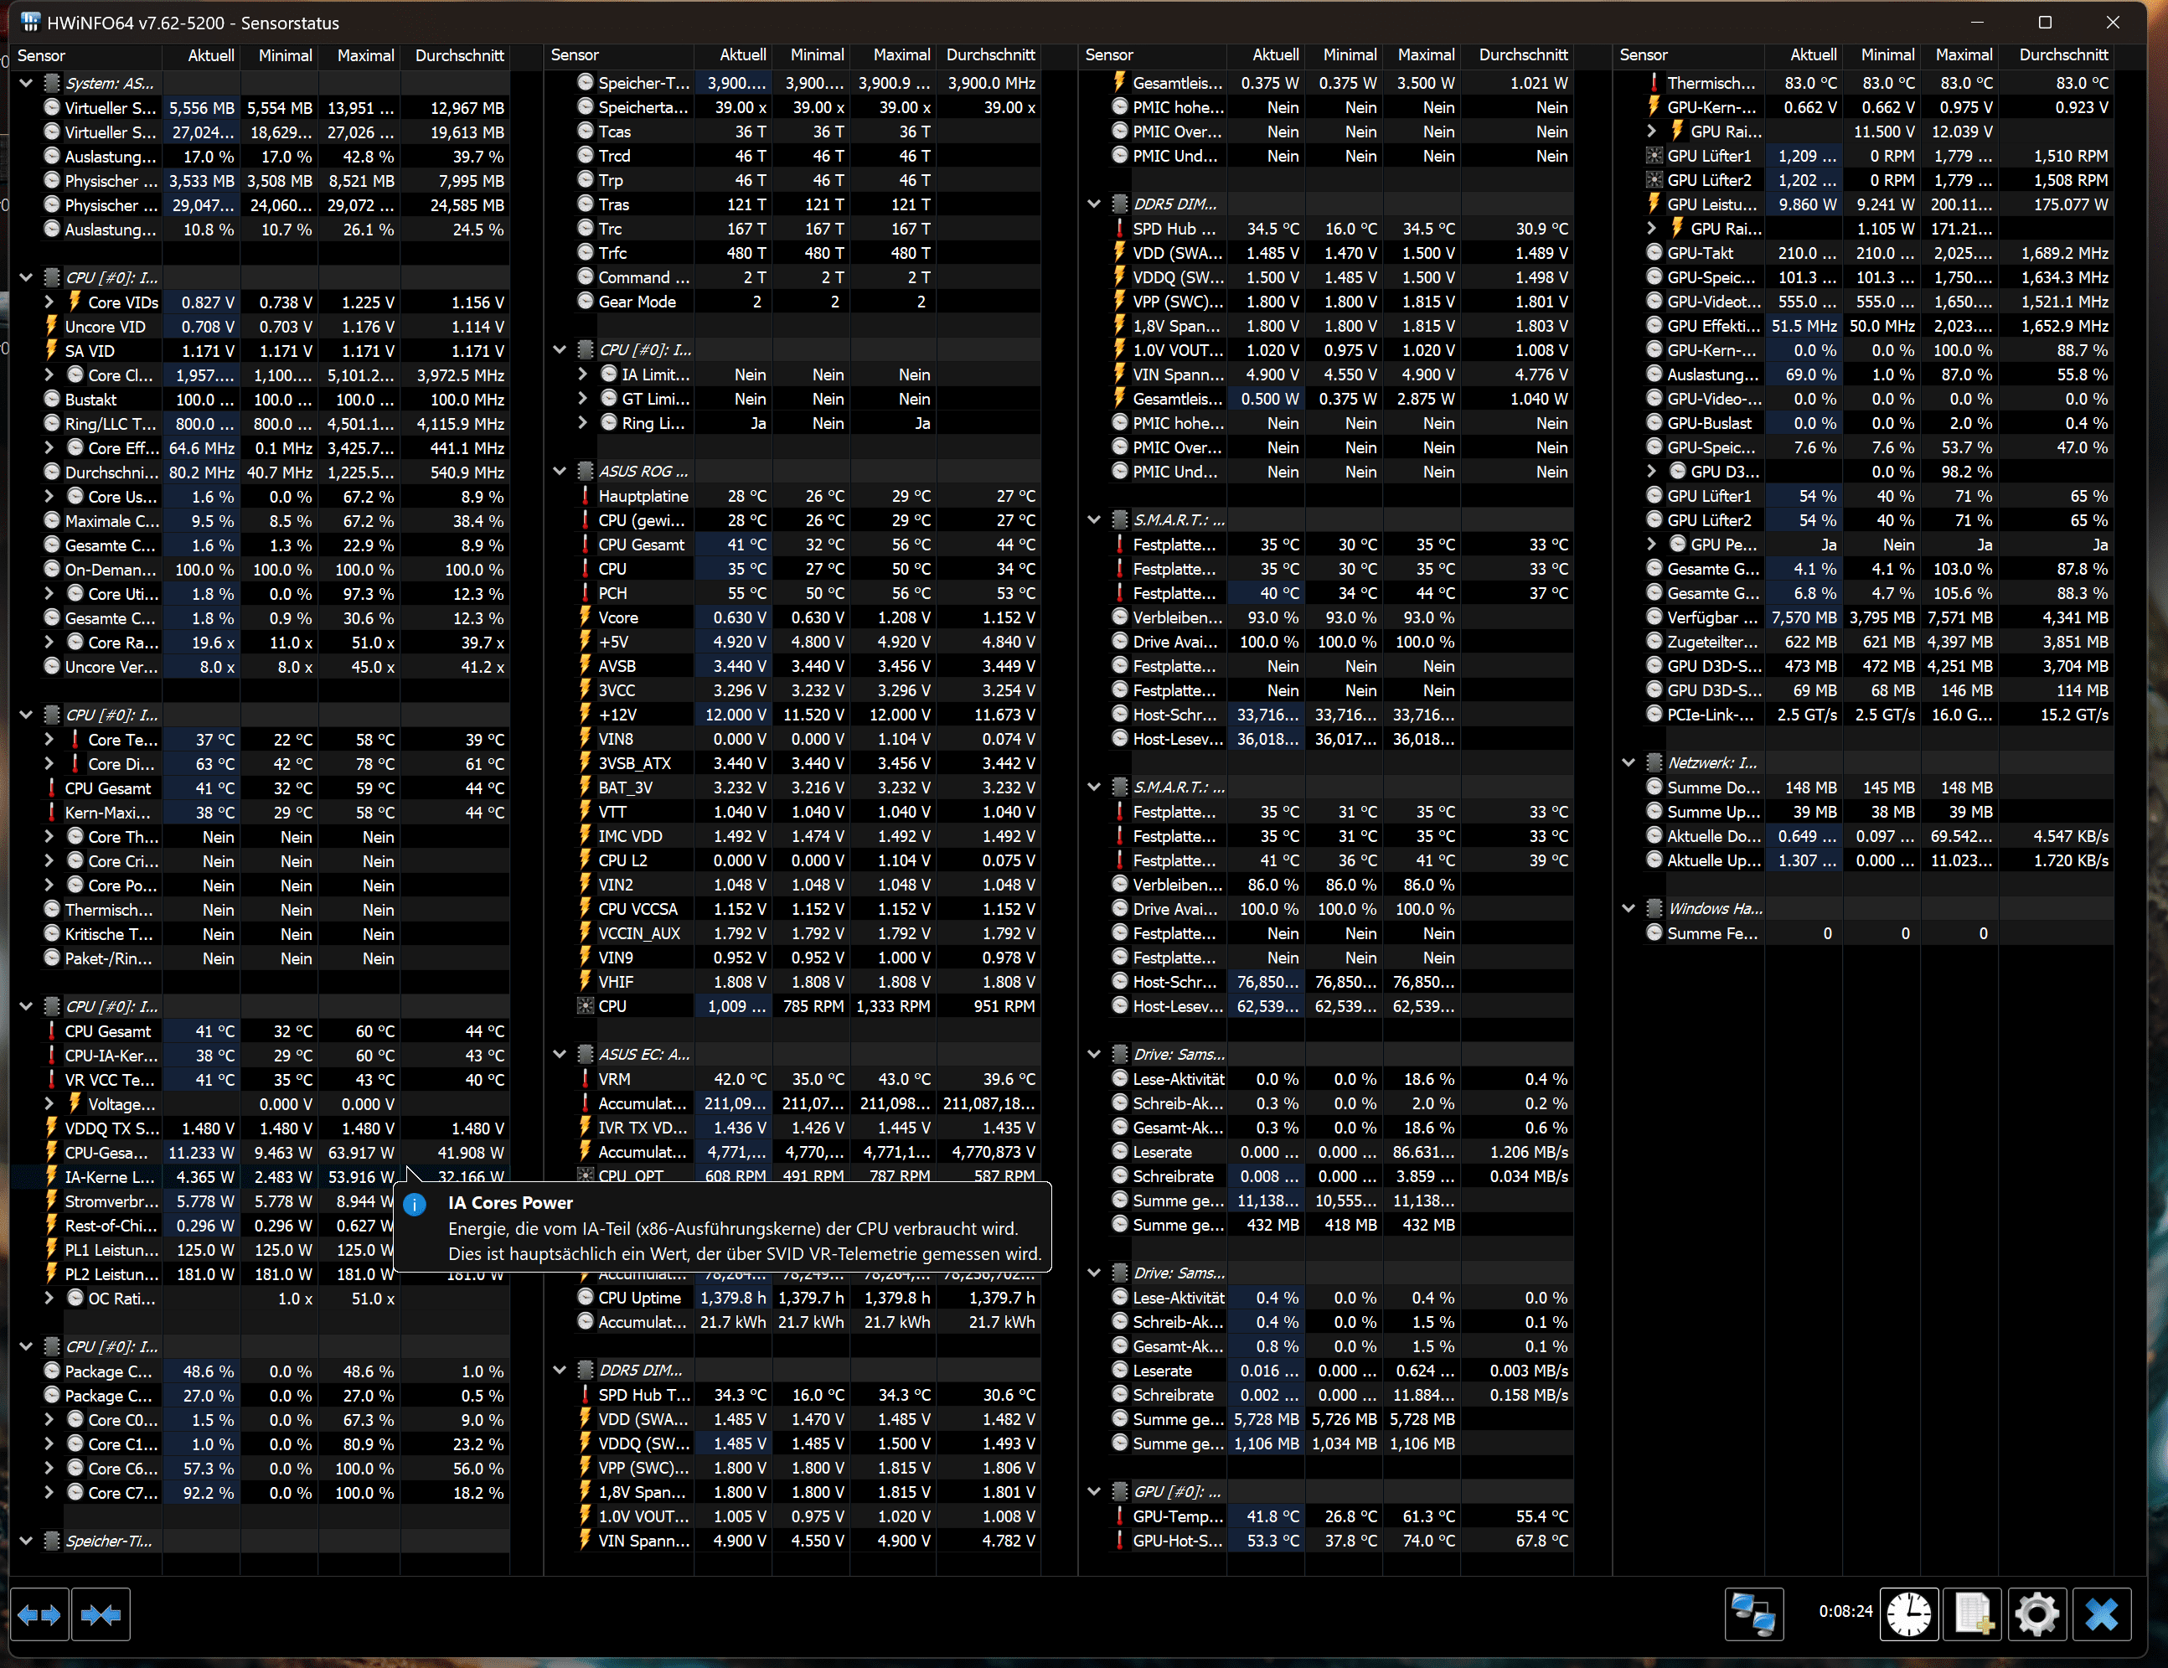Select the GPU Lüfter1 RPM row
The height and width of the screenshot is (1668, 2168).
(x=1708, y=156)
